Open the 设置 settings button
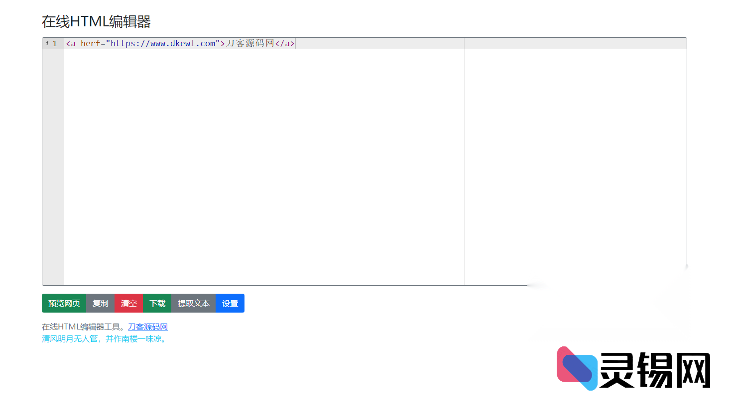The width and height of the screenshot is (730, 409). (x=230, y=303)
